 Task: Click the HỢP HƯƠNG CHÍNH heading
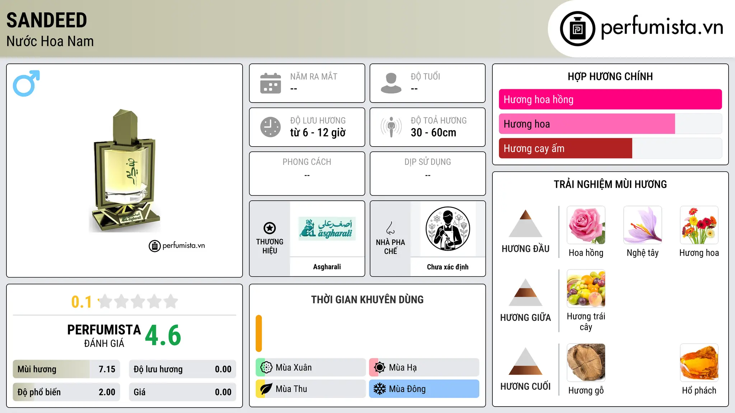pyautogui.click(x=610, y=76)
